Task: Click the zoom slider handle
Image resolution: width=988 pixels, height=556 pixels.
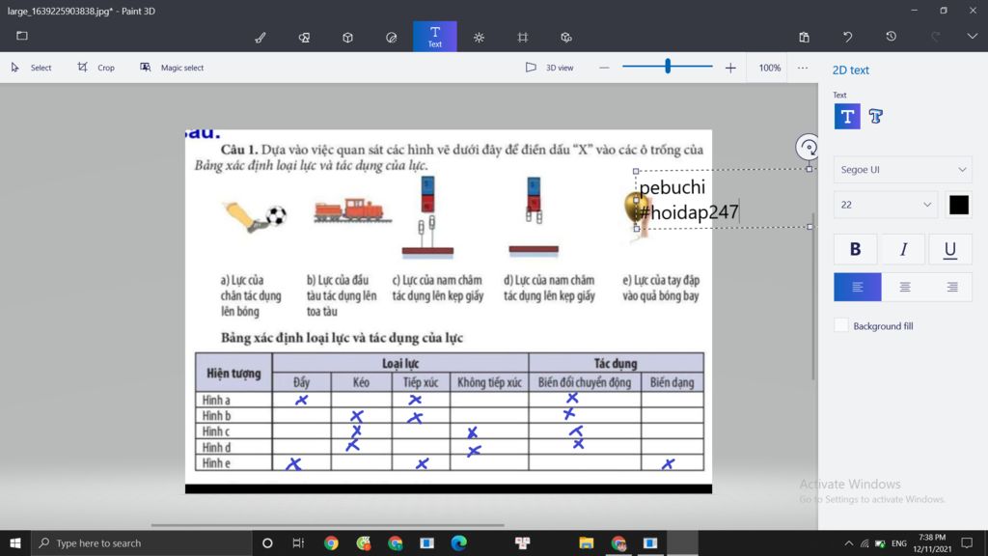Action: (668, 66)
